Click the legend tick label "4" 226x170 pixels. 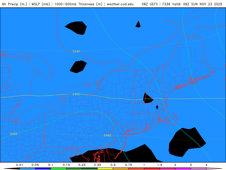(207, 165)
